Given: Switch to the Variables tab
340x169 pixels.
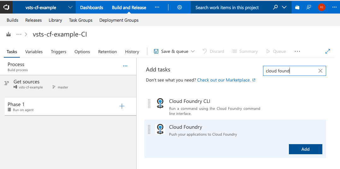Looking at the screenshot, I should [34, 52].
